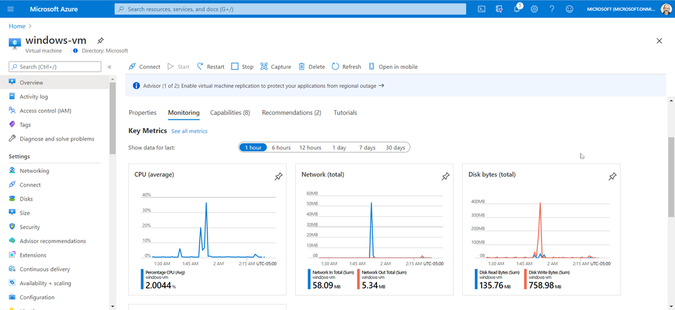Viewport: 675px width, 310px height.
Task: Launch Cloud Shell from top bar
Action: click(x=482, y=9)
